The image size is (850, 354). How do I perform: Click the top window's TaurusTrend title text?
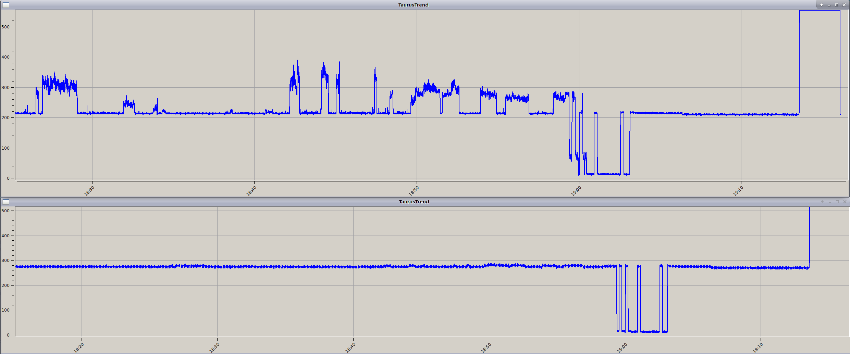pyautogui.click(x=413, y=5)
